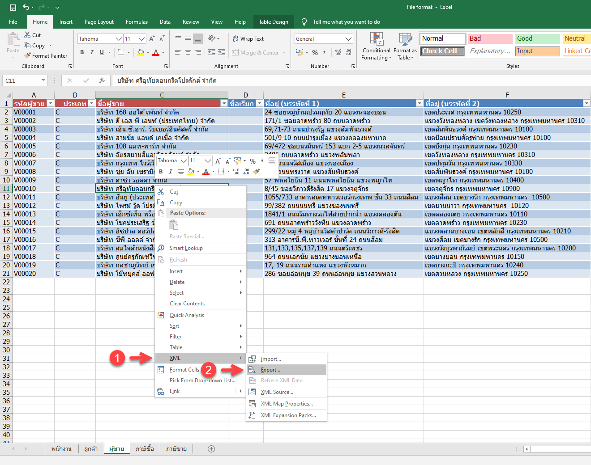Click Increase Indent icon
591x465 pixels.
(x=222, y=52)
